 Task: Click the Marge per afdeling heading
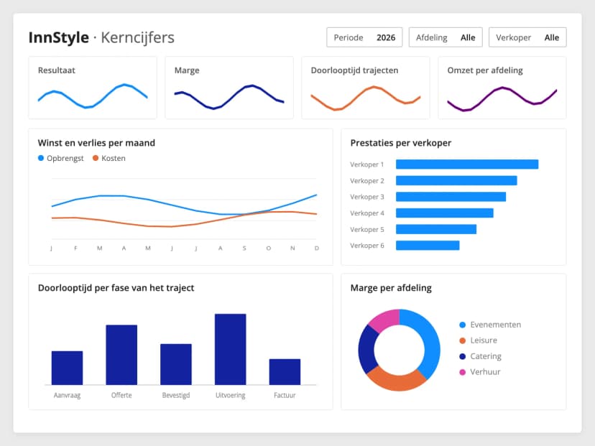[x=391, y=288]
